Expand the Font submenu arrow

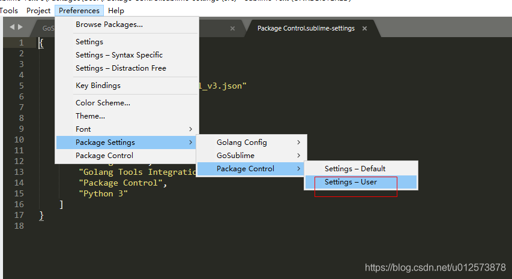191,129
